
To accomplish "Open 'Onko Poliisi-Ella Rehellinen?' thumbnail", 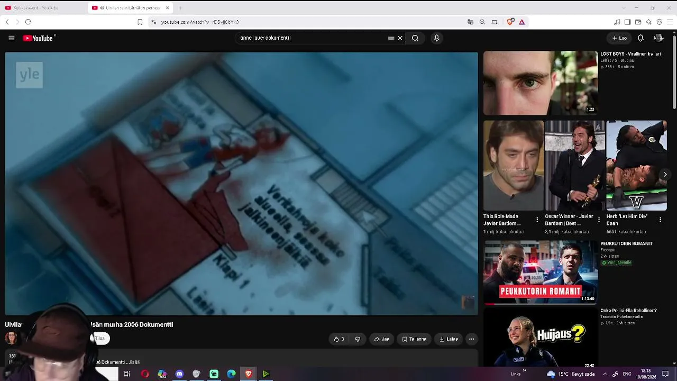I will pos(541,338).
